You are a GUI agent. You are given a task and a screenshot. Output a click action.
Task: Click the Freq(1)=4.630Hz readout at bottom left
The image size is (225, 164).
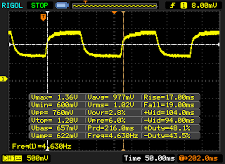point(41,146)
